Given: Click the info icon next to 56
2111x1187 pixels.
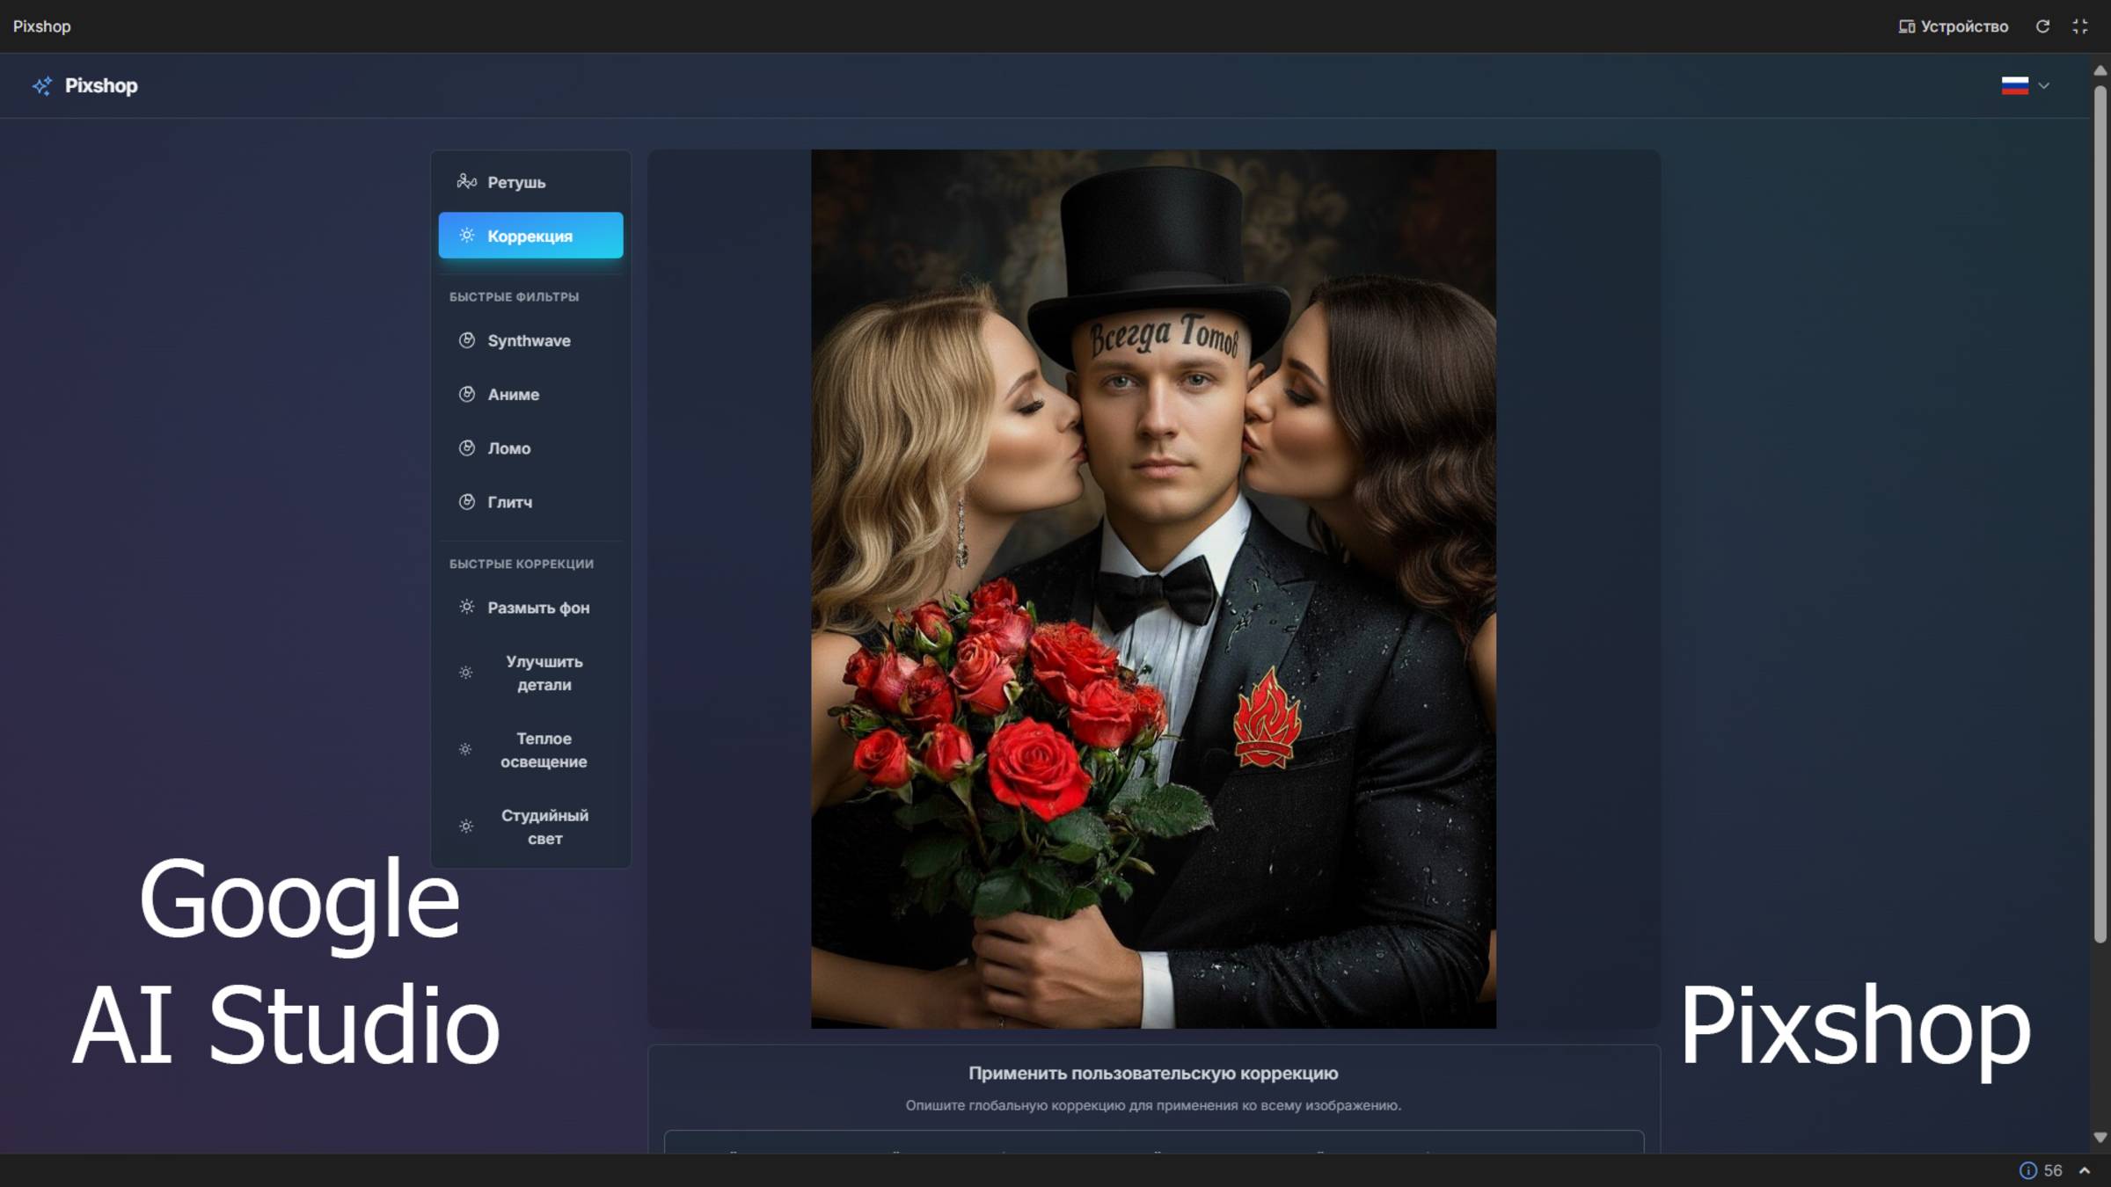Looking at the screenshot, I should [2027, 1170].
